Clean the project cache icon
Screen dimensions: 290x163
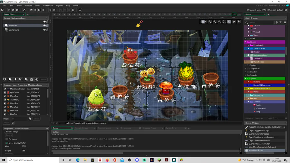[x=43, y=10]
